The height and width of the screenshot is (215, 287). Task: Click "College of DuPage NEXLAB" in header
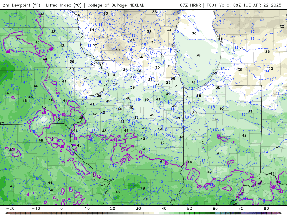pos(116,5)
